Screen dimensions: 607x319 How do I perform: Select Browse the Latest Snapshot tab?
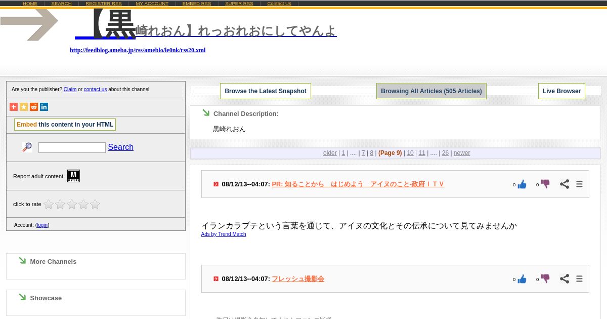pos(266,91)
